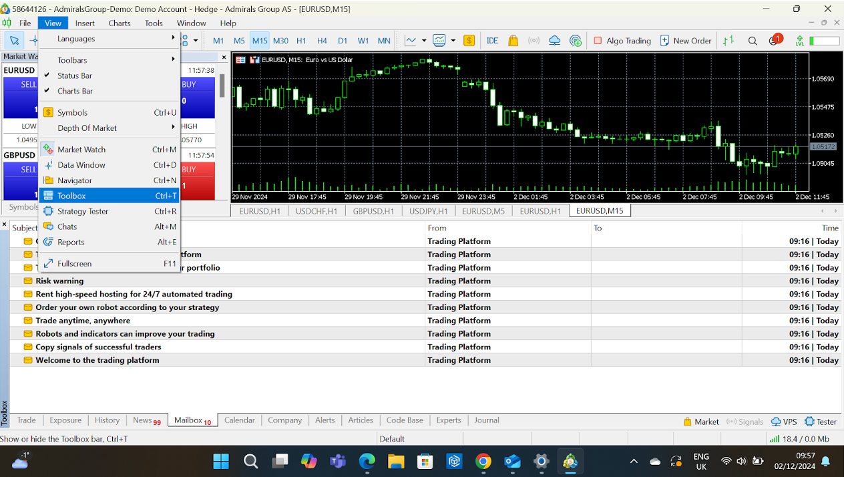Image resolution: width=848 pixels, height=477 pixels.
Task: Open Windows Start button
Action: click(x=221, y=461)
